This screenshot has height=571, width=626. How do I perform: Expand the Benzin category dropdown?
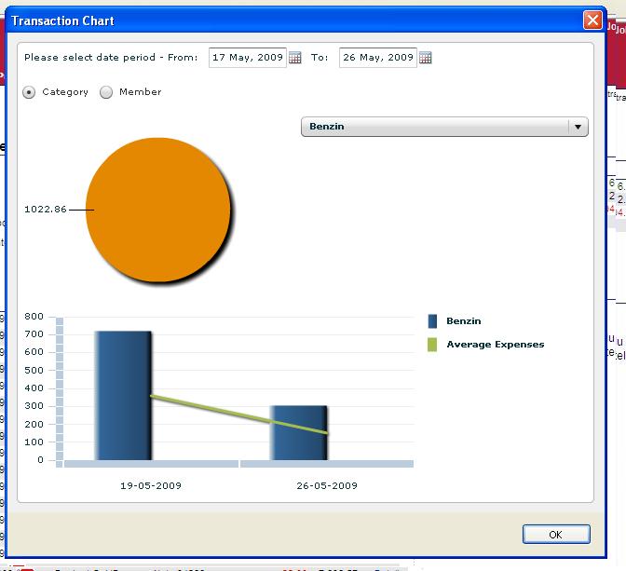point(578,127)
